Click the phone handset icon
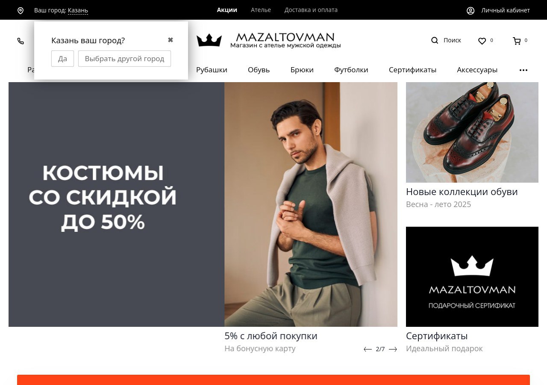The width and height of the screenshot is (547, 385). click(x=21, y=41)
